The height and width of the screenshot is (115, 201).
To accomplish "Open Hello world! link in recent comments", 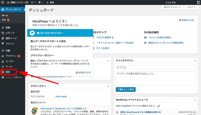I will 46,108.
